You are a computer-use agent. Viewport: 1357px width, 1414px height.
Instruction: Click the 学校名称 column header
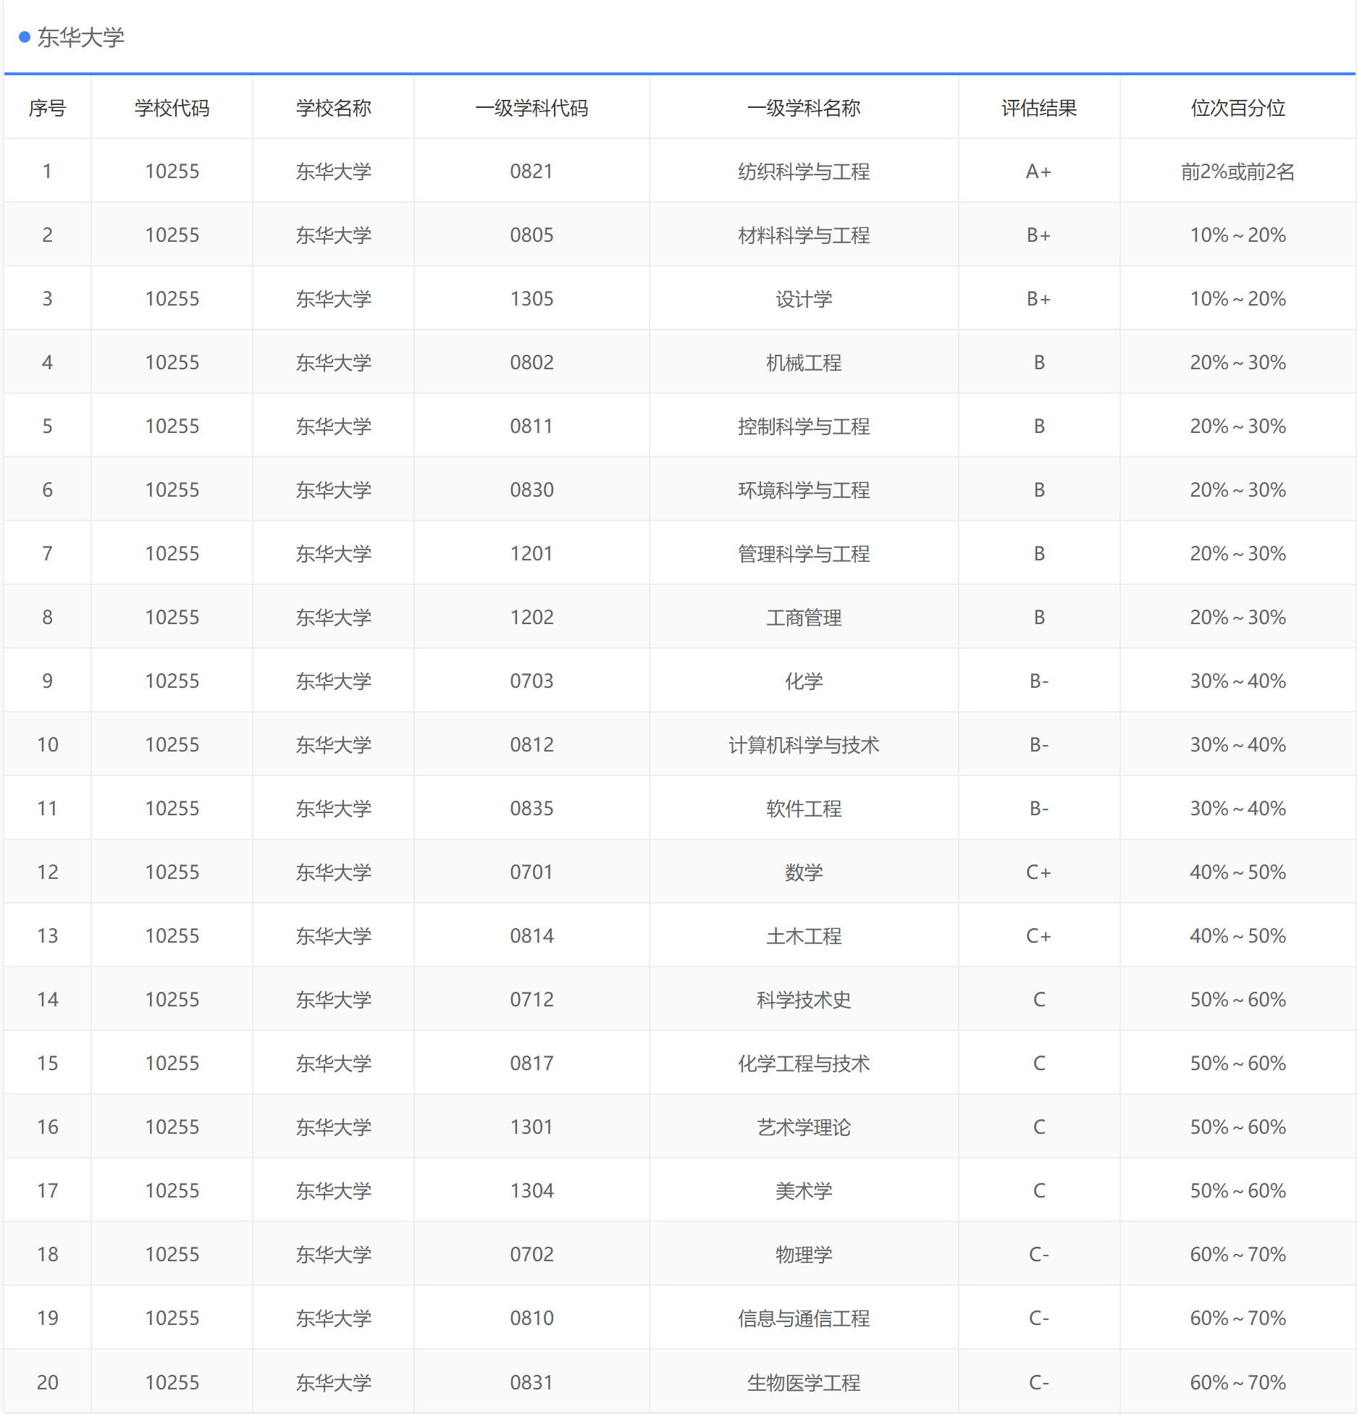pos(333,108)
